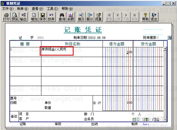Viewport: 177px width, 130px height.
Task: Delete entry line with 删分
Action: pos(90,17)
